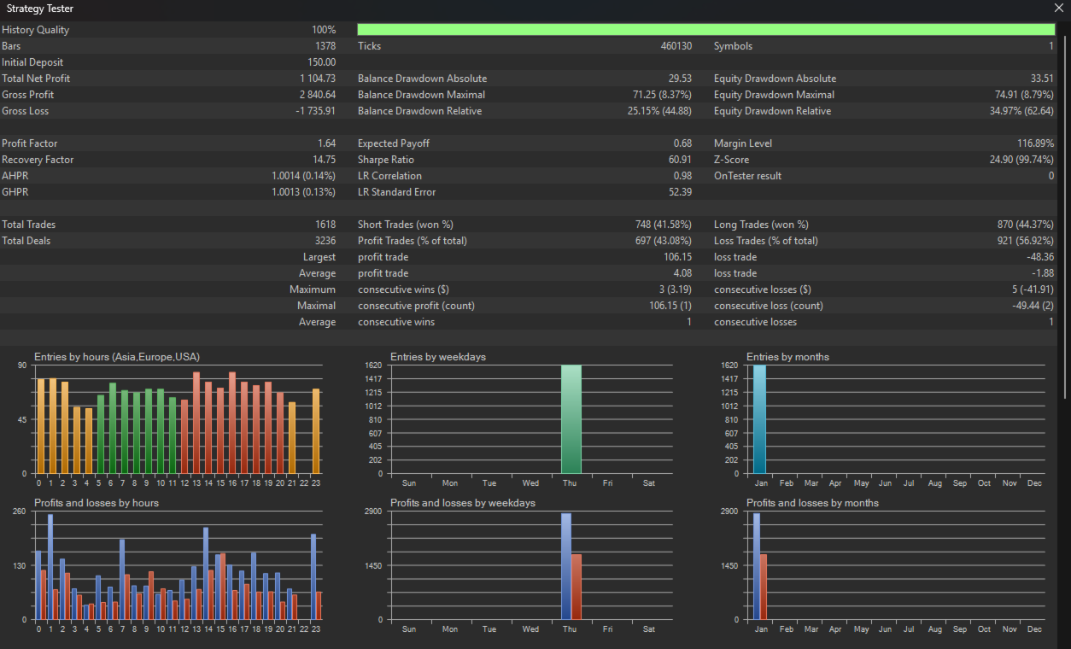Click the green History Quality progress bar
This screenshot has height=649, width=1071.
click(x=705, y=30)
